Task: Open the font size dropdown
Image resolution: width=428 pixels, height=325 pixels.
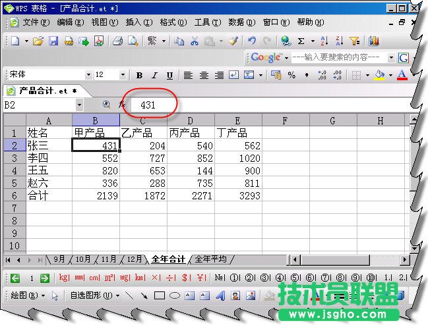Action: [x=123, y=74]
